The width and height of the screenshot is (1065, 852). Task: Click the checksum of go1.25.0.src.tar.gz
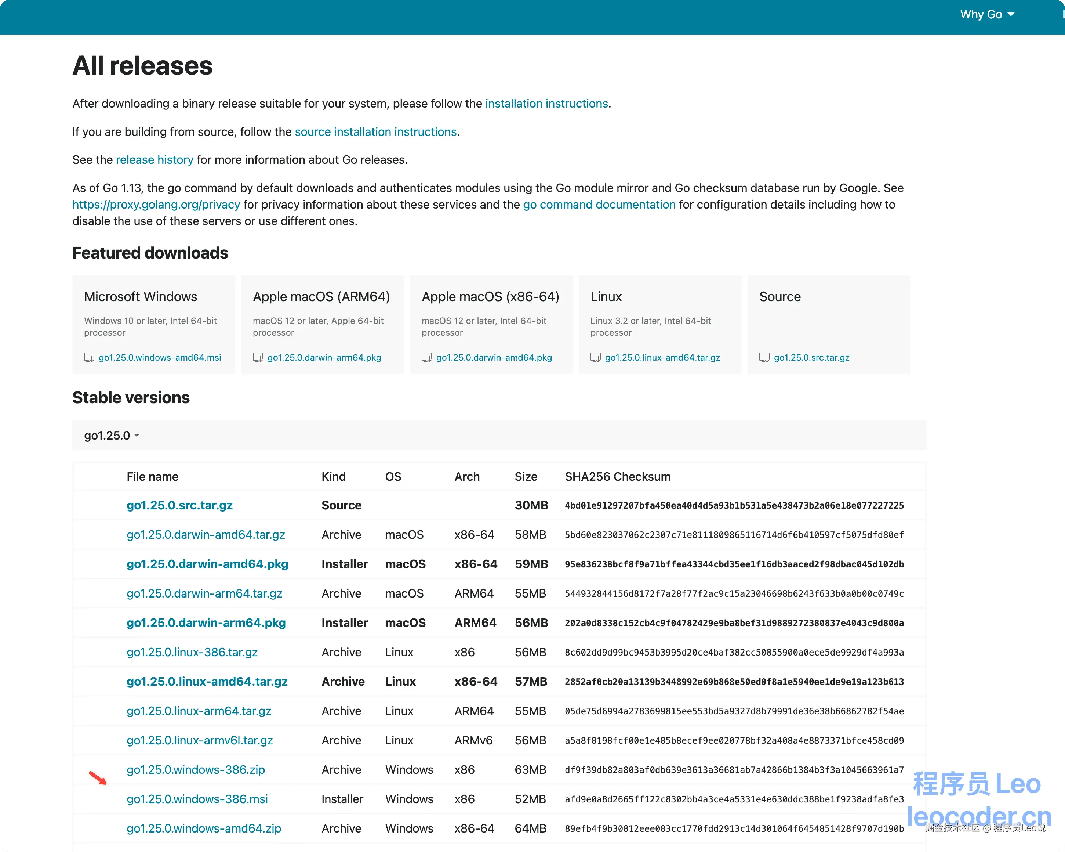(735, 506)
